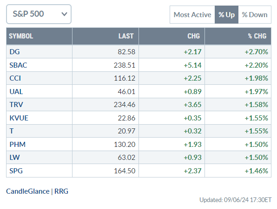
Task: Open the UAL symbol link
Action: [x=16, y=92]
